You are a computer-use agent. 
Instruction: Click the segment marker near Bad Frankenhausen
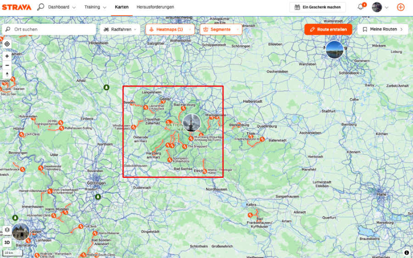point(250,215)
